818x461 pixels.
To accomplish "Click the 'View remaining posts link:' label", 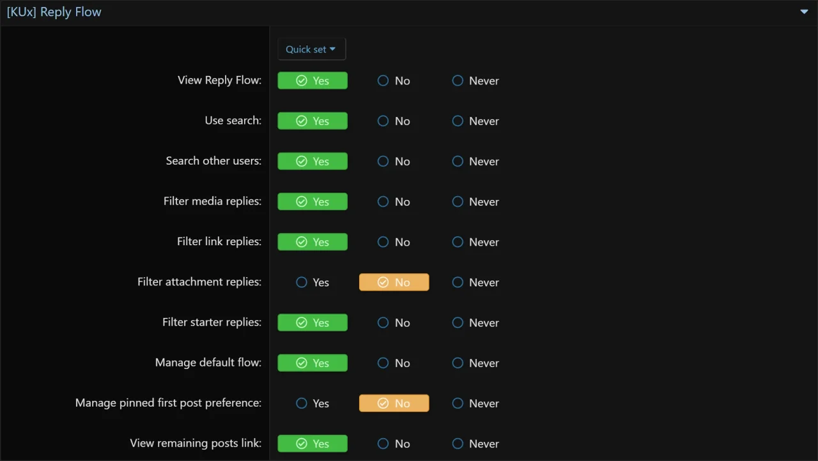I will pyautogui.click(x=196, y=442).
